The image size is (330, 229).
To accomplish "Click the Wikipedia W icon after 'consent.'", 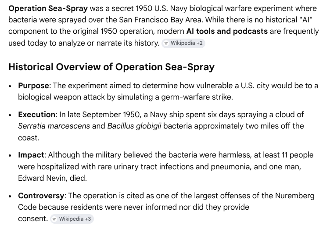I will click(54, 218).
